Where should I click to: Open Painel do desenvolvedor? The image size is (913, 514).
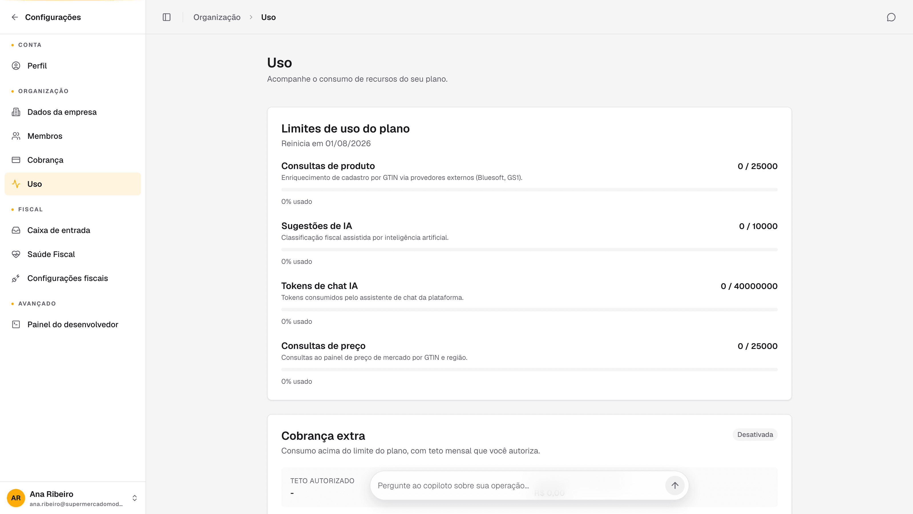coord(73,324)
